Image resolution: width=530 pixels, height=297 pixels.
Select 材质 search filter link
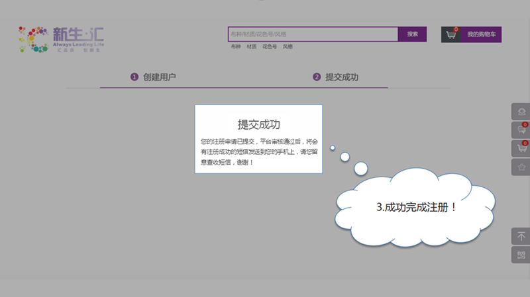tap(252, 47)
